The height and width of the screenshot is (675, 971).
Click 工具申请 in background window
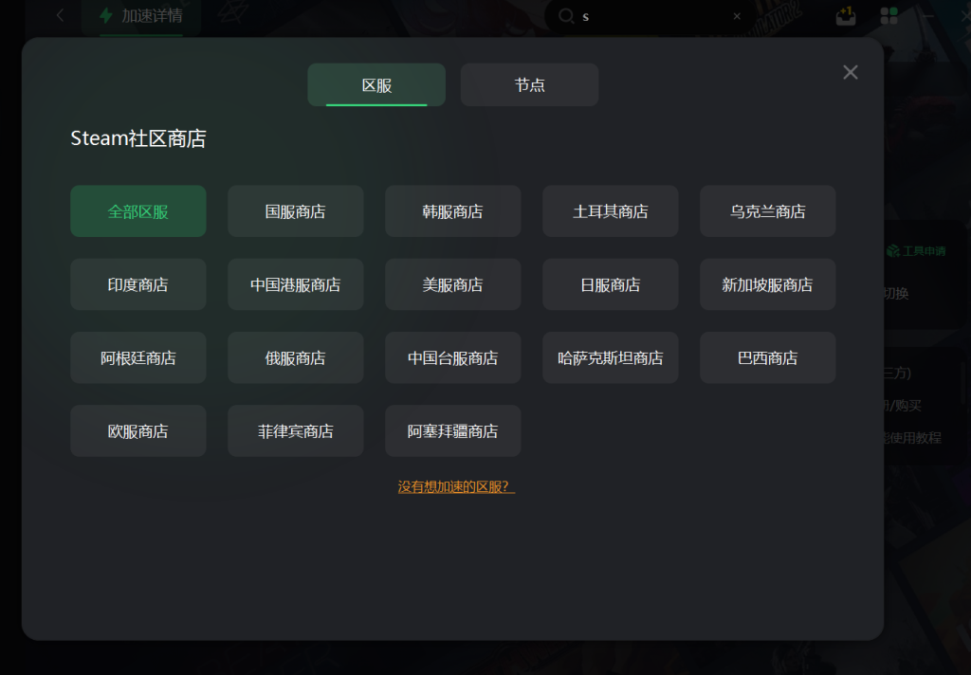coord(917,251)
